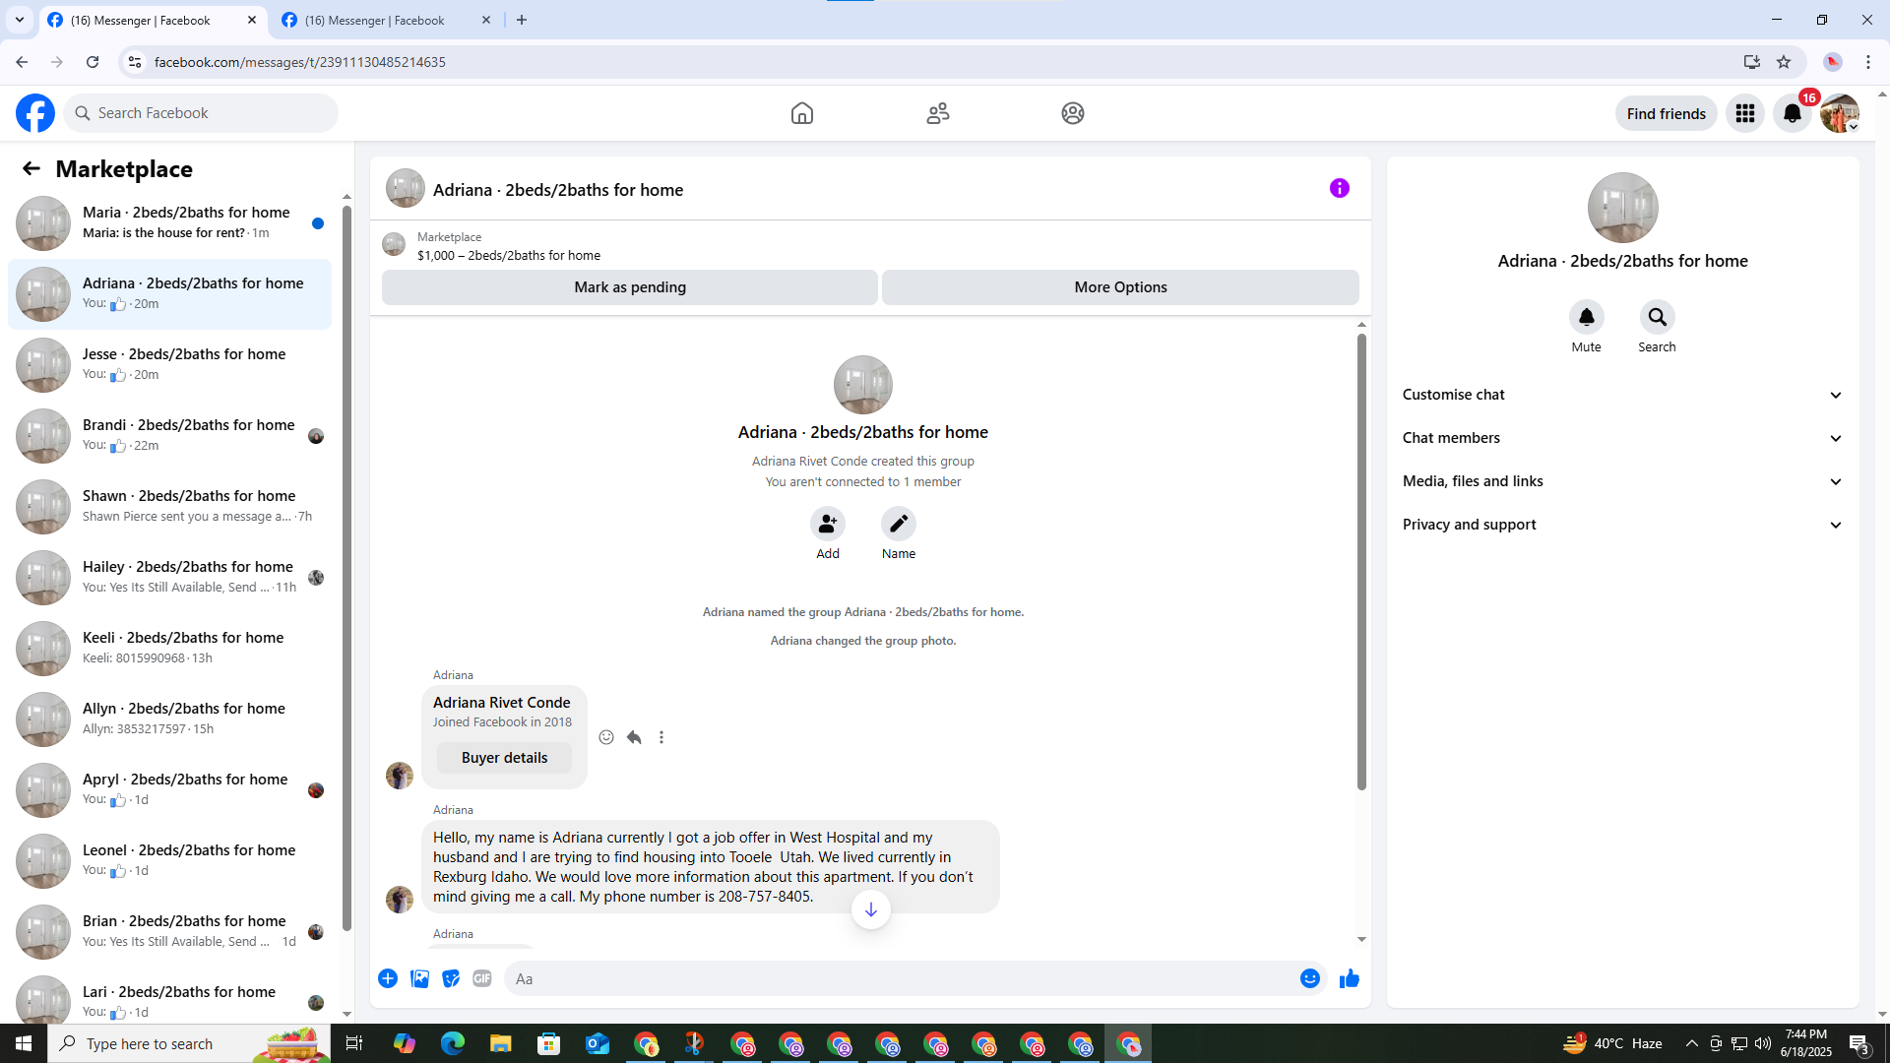Image resolution: width=1890 pixels, height=1063 pixels.
Task: Add people to the group
Action: point(828,524)
